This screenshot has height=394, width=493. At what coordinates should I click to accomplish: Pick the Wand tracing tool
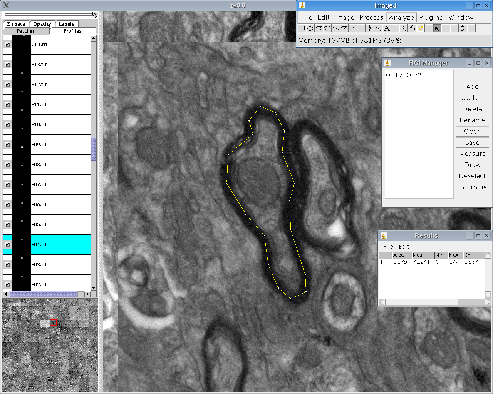[378, 28]
